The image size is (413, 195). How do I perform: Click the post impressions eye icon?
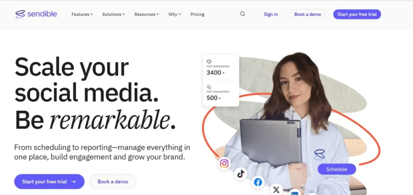point(209,61)
